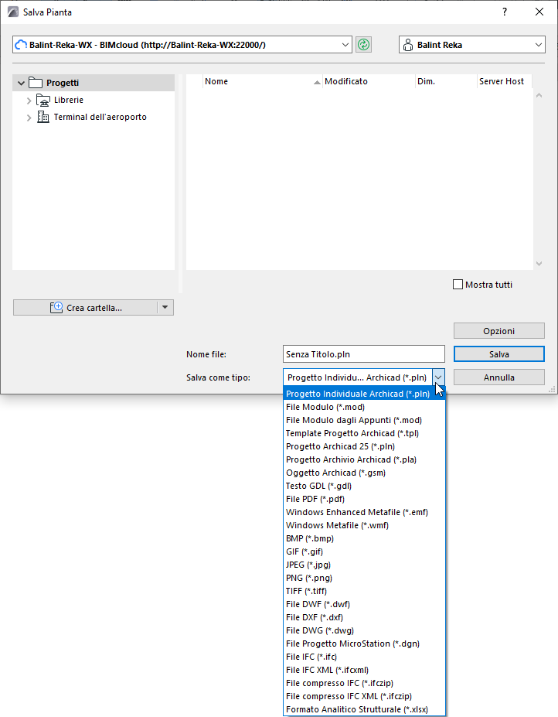Enable the Mostra tutti checkbox
The width and height of the screenshot is (558, 717).
click(x=458, y=285)
